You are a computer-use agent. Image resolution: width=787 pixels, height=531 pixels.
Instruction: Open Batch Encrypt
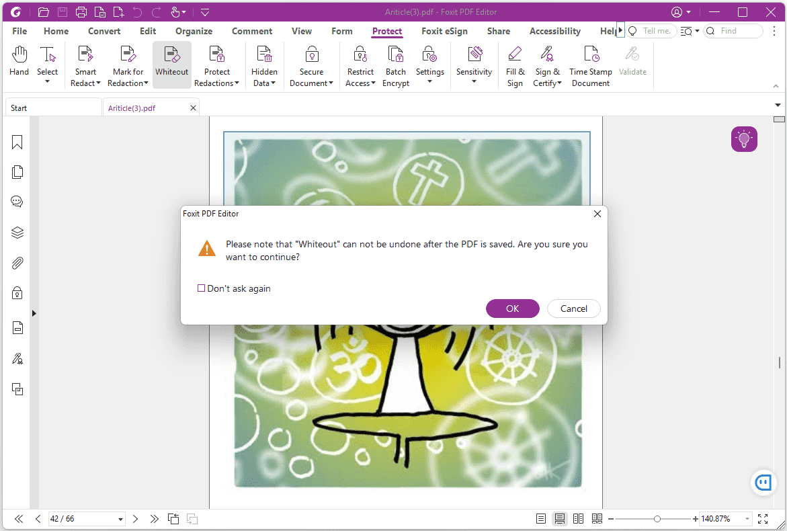[395, 64]
